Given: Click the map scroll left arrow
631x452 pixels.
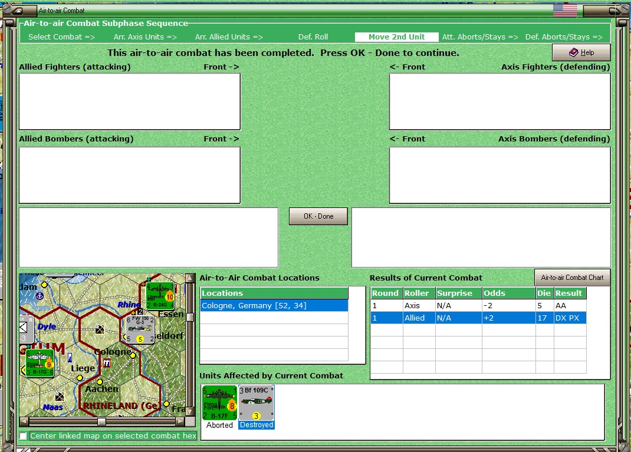Looking at the screenshot, I should click(24, 421).
